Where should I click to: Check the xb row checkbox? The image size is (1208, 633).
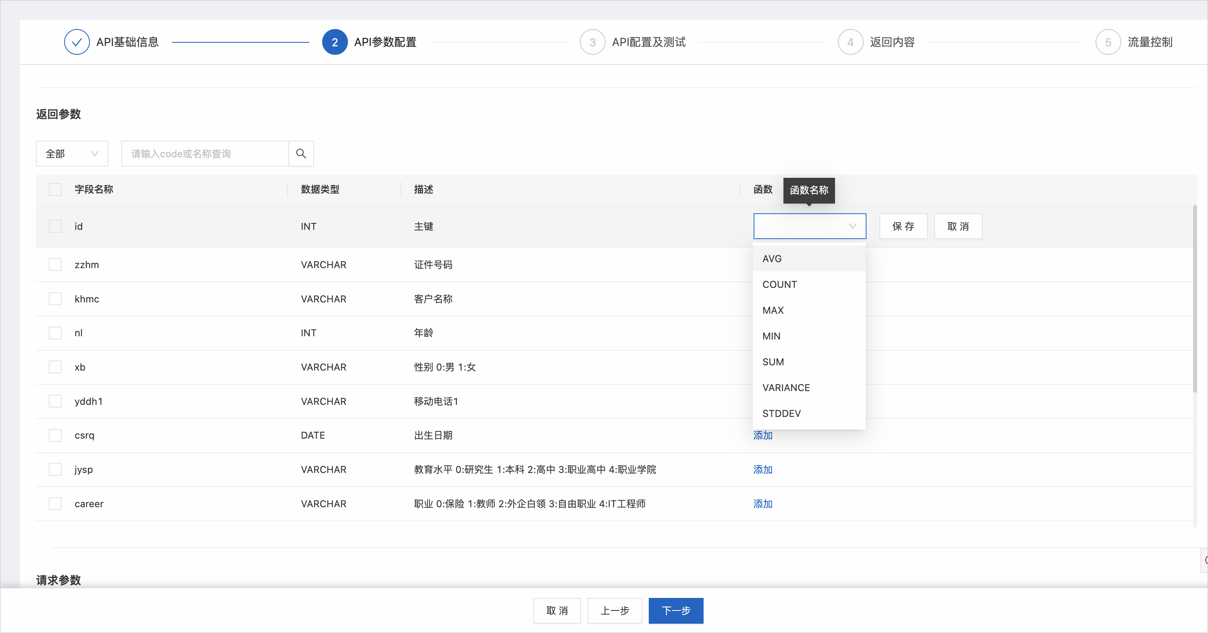(55, 366)
